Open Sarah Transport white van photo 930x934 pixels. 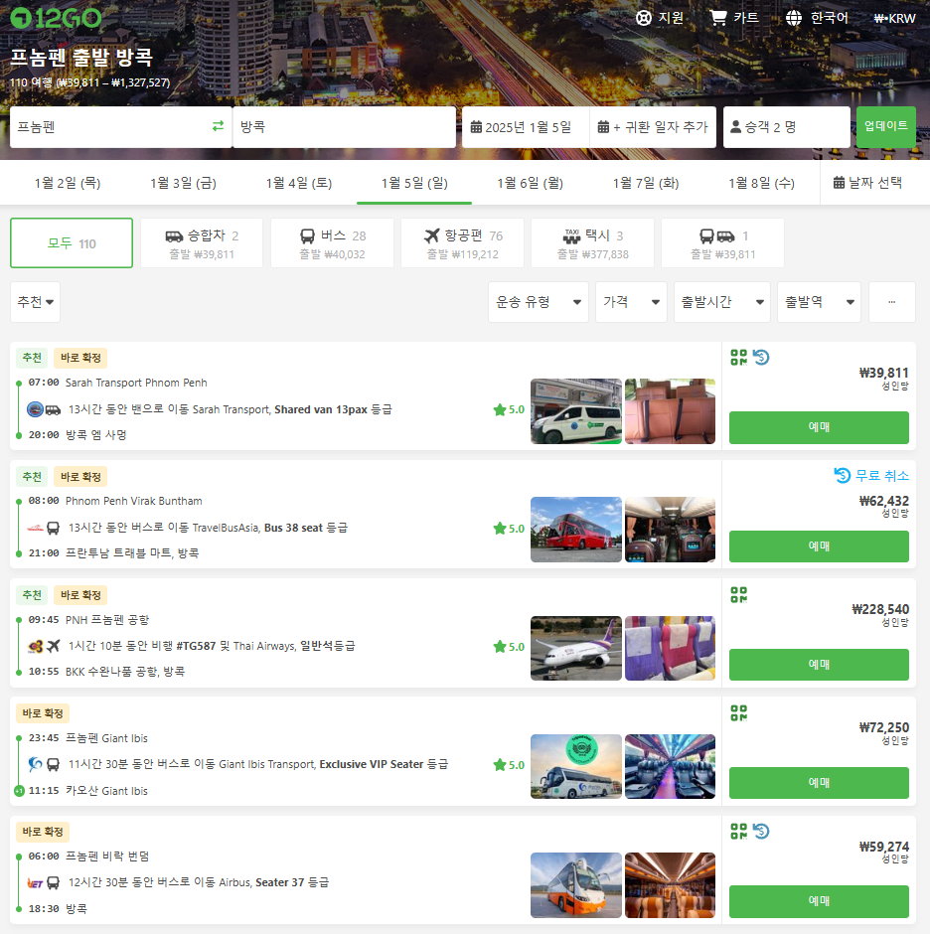(x=576, y=411)
